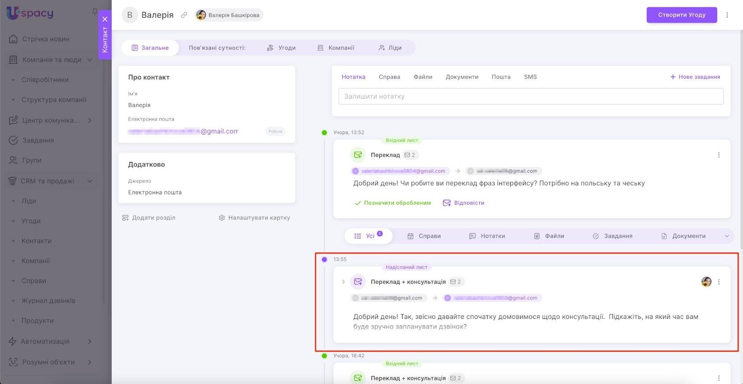Expand the Компанія та люди sidebar section
The height and width of the screenshot is (384, 743).
point(90,60)
